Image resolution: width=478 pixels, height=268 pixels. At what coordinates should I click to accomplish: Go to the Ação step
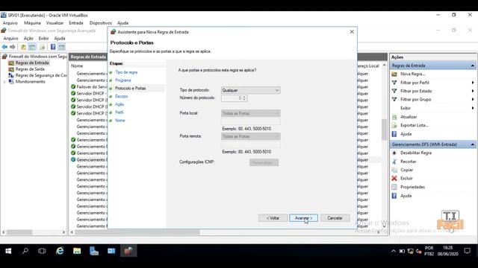pos(119,104)
